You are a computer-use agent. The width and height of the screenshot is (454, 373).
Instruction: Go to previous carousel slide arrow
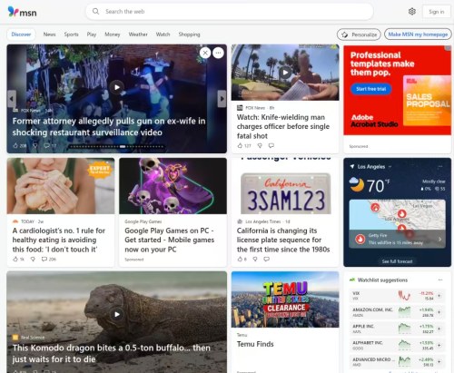click(12, 99)
